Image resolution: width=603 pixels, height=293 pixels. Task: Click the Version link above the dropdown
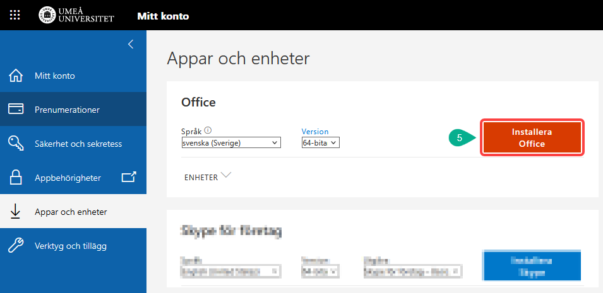pyautogui.click(x=315, y=132)
